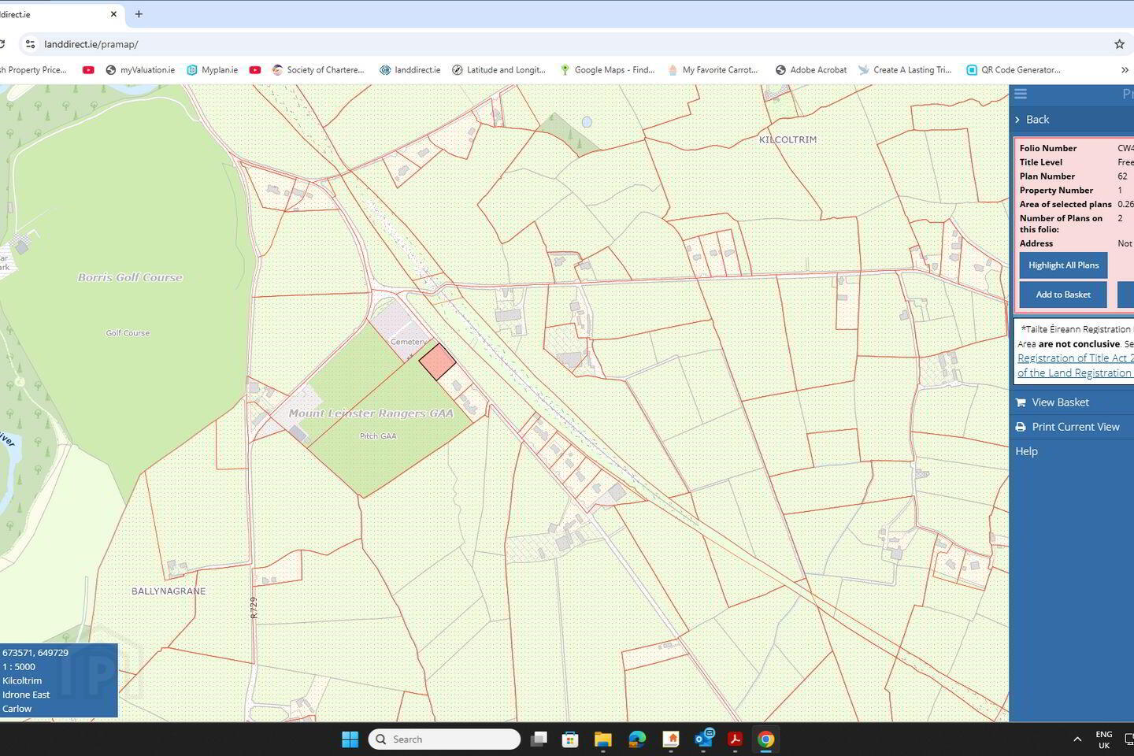Click the Cemetery label on map
Screen dimensions: 1134x756
[x=408, y=342]
